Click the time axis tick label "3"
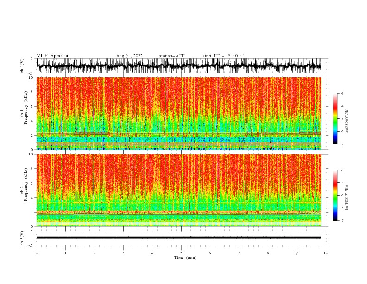The height and width of the screenshot is (284, 367). coord(123,253)
